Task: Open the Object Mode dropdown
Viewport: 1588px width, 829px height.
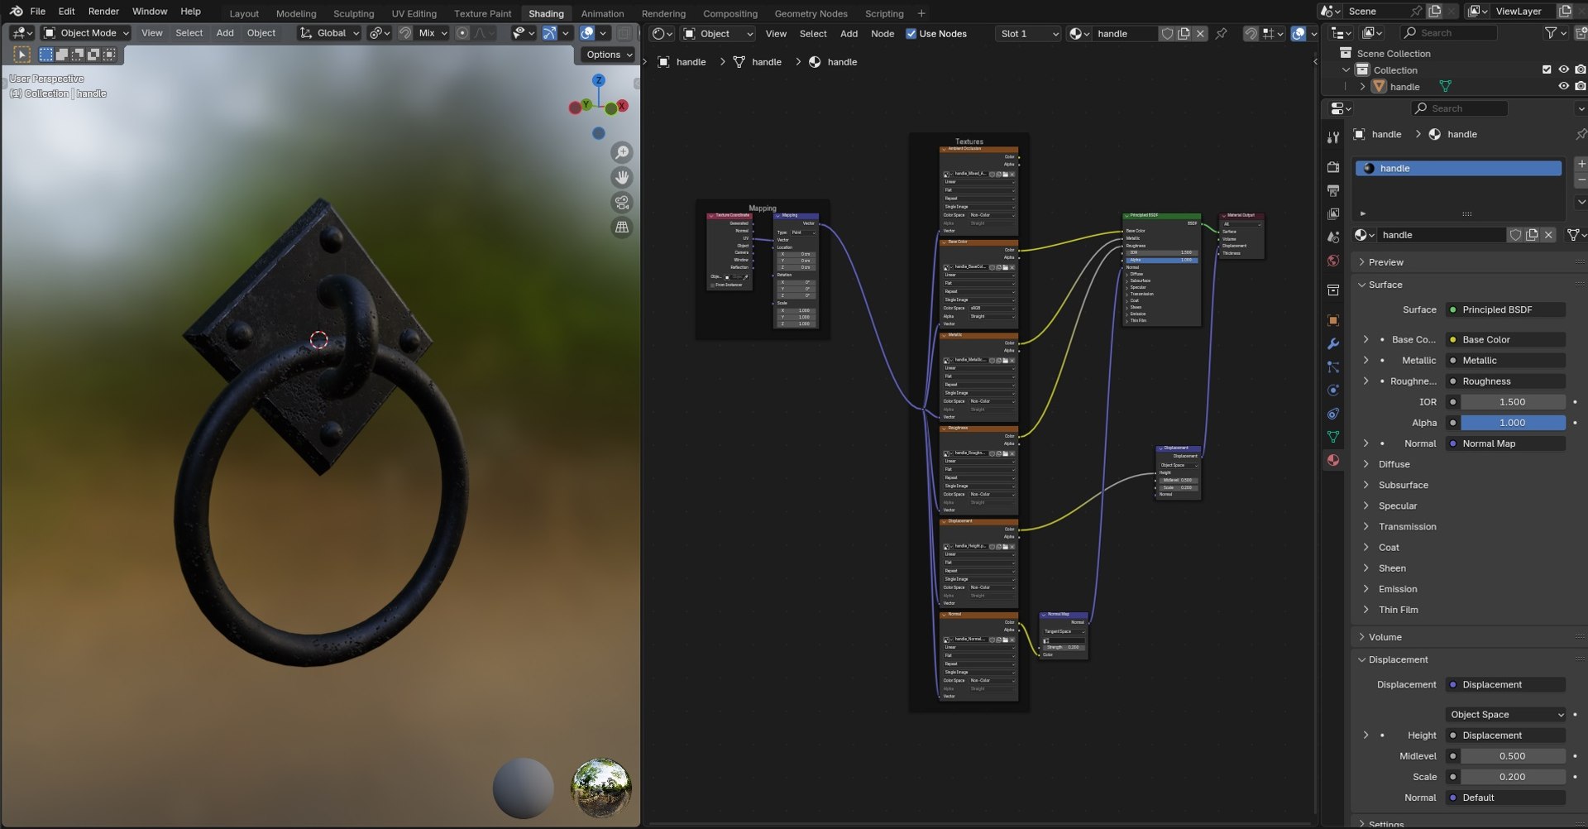Action: [86, 33]
